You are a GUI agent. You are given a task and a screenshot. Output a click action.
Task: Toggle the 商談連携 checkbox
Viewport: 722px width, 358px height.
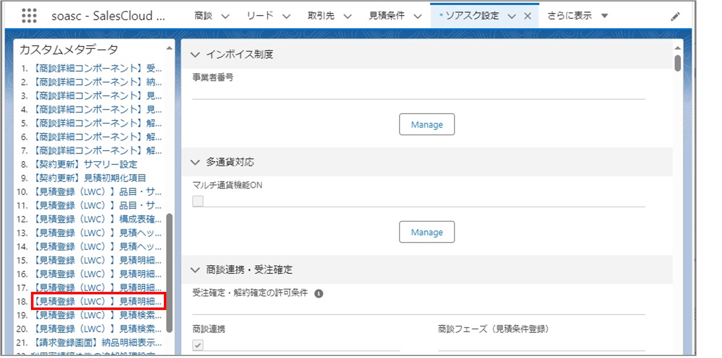pos(198,345)
